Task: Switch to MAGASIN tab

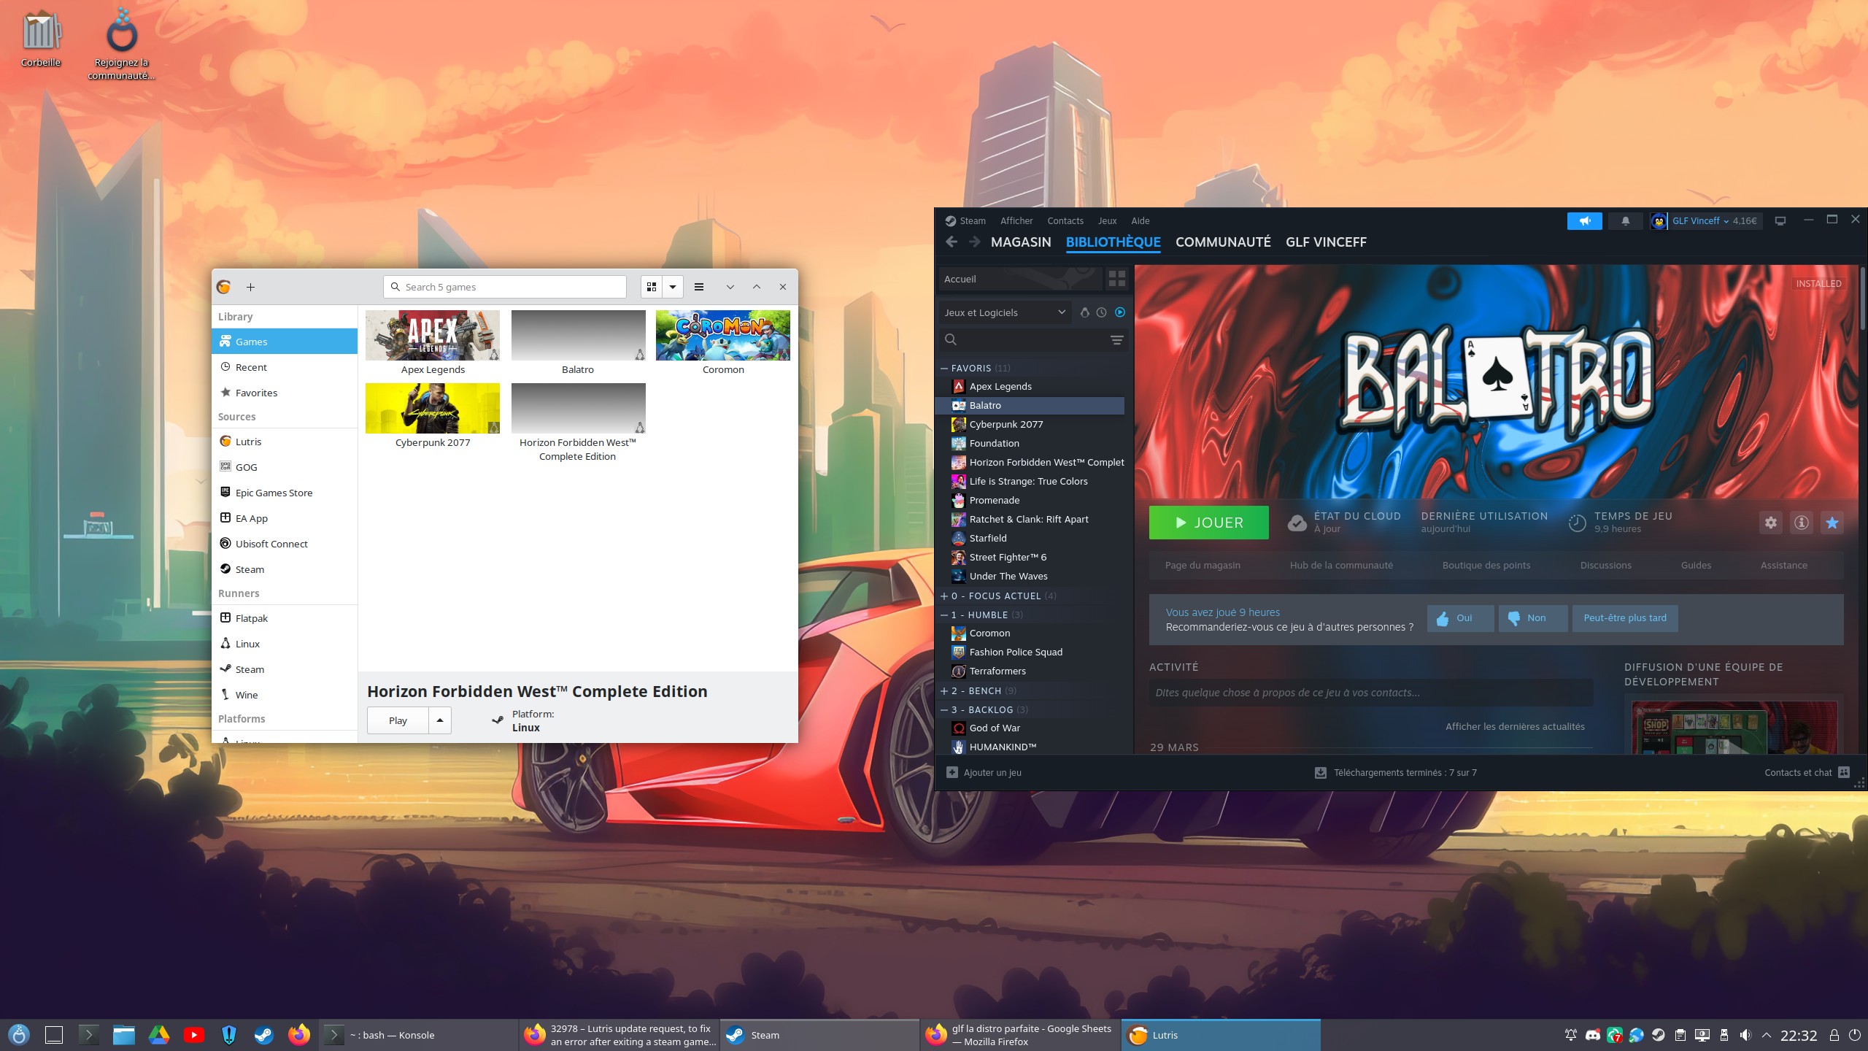Action: tap(1021, 242)
